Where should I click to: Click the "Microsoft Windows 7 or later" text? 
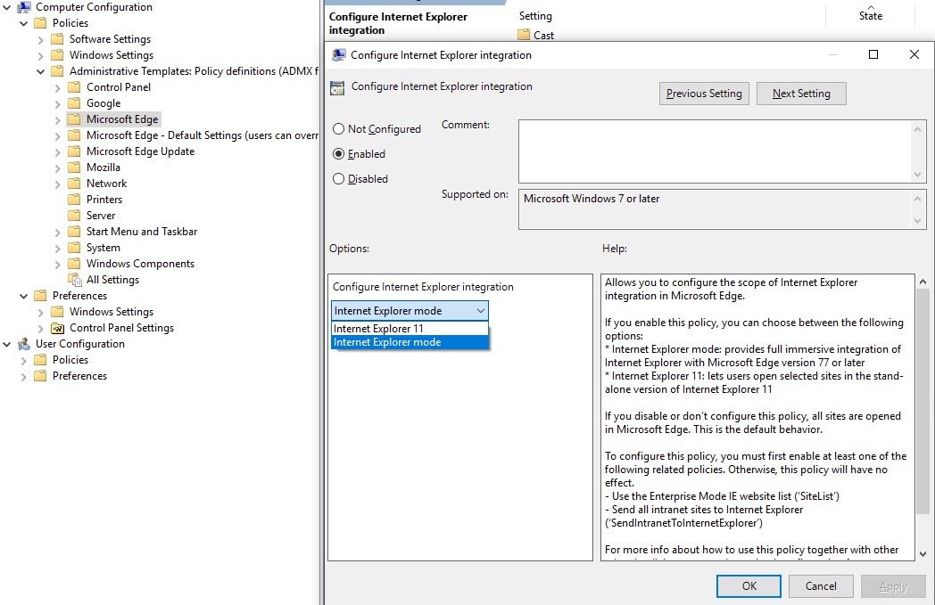click(592, 199)
